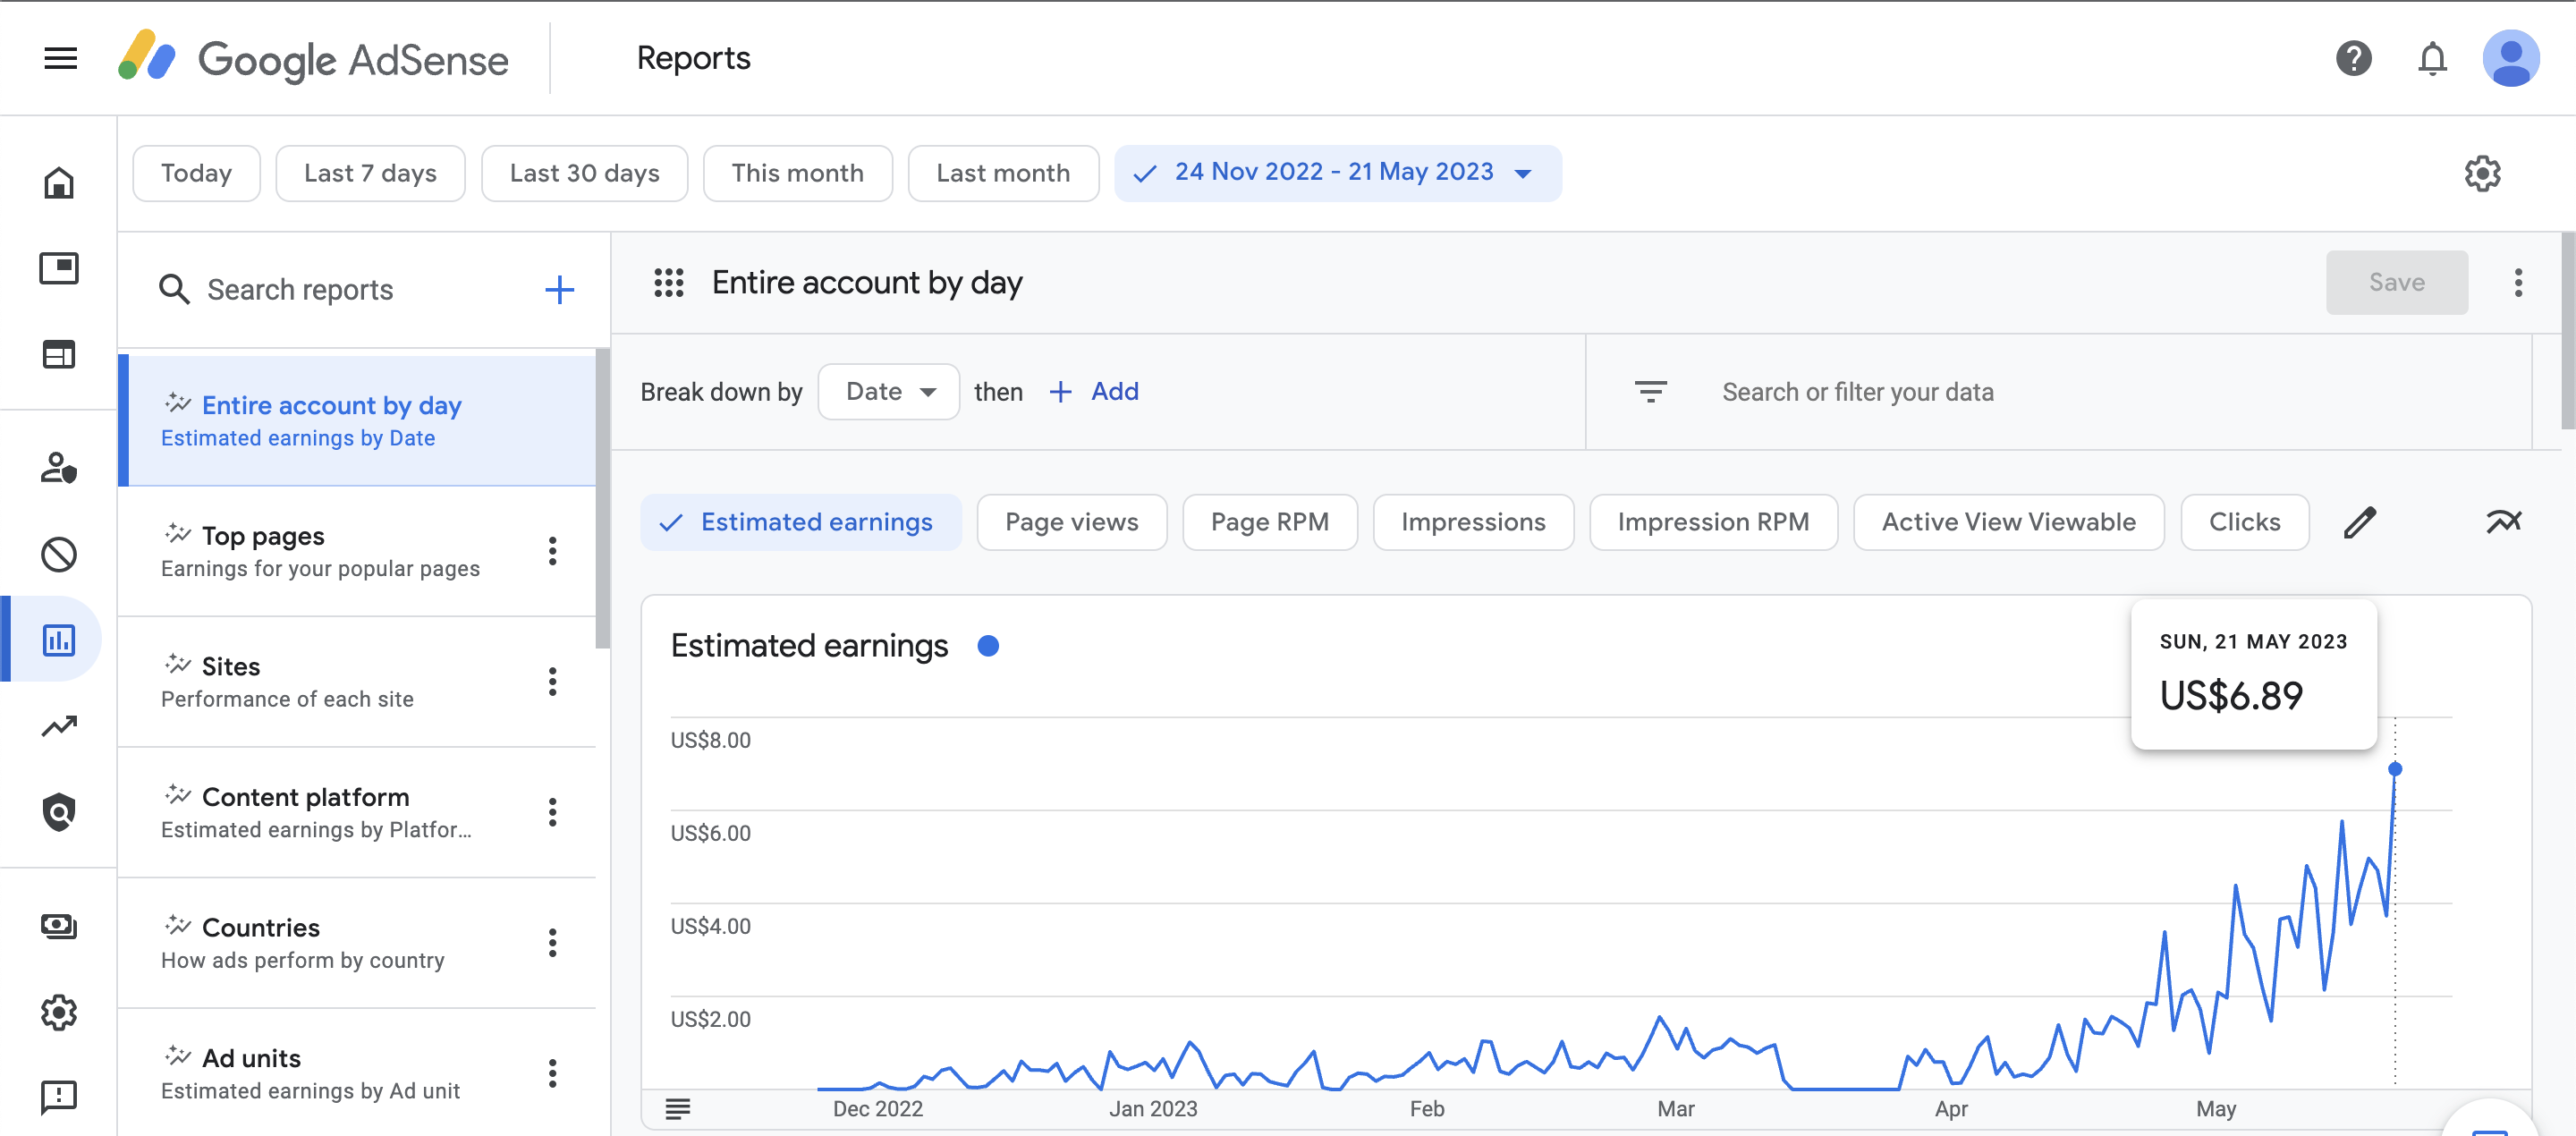Click the Reports page title
Viewport: 2576px width, 1136px height.
[x=693, y=58]
